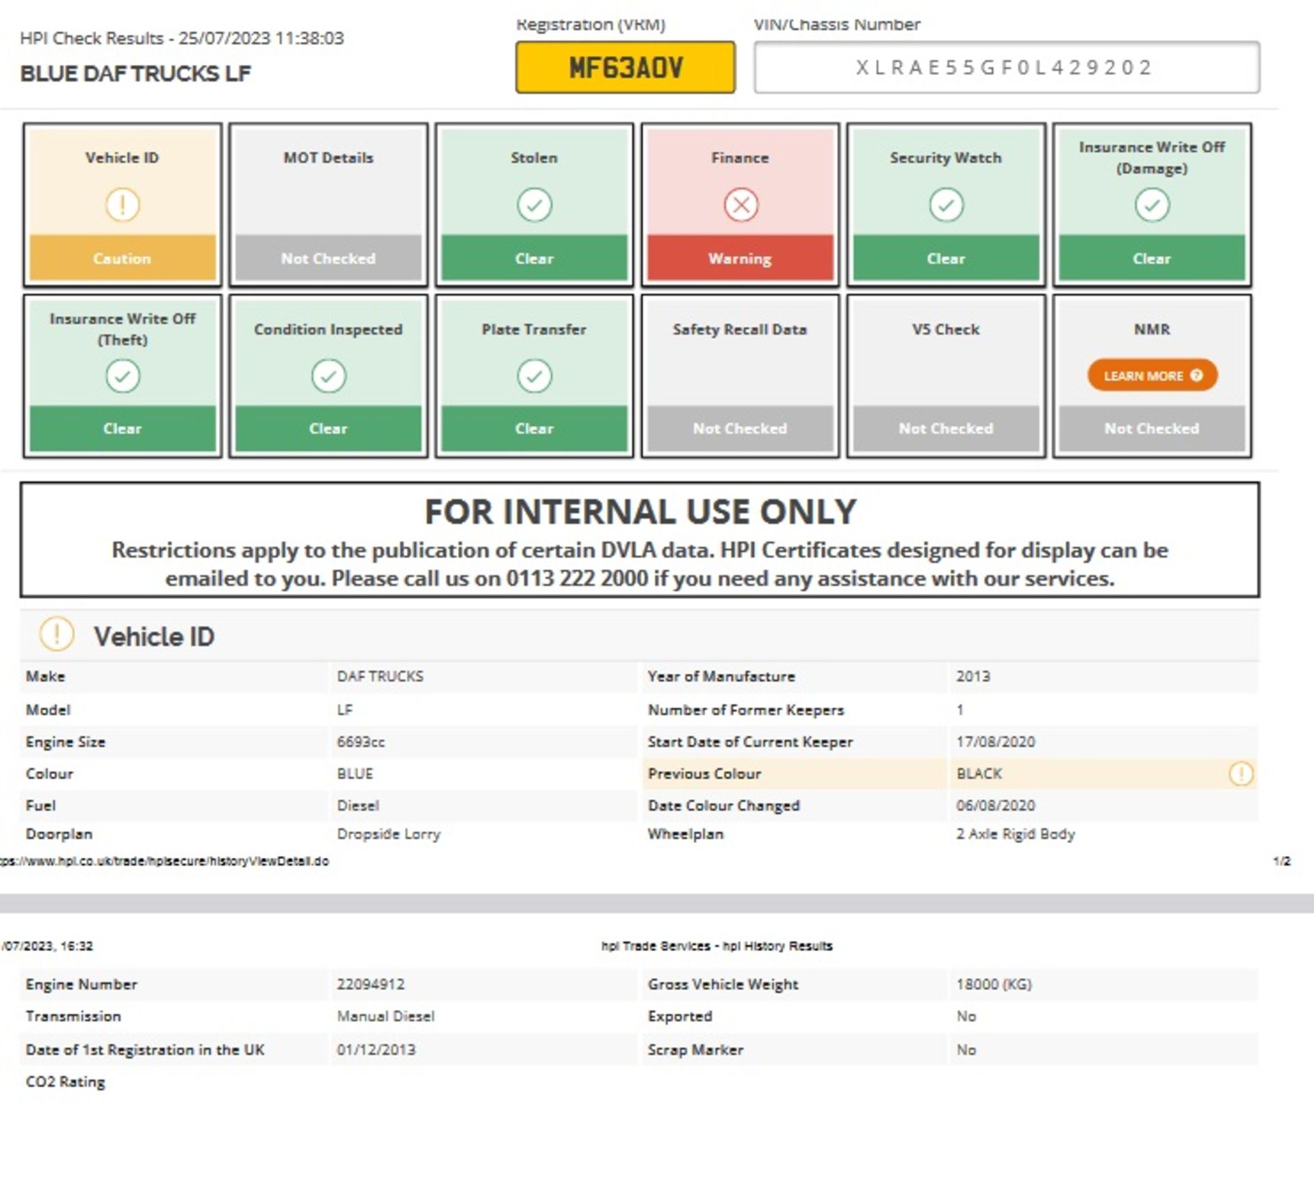Click the hpi Trade Services page header text
1314x1200 pixels.
point(717,946)
